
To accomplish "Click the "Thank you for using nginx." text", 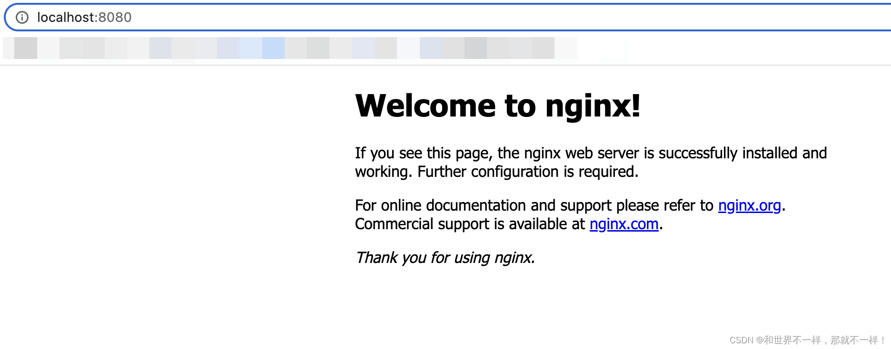I will 445,258.
